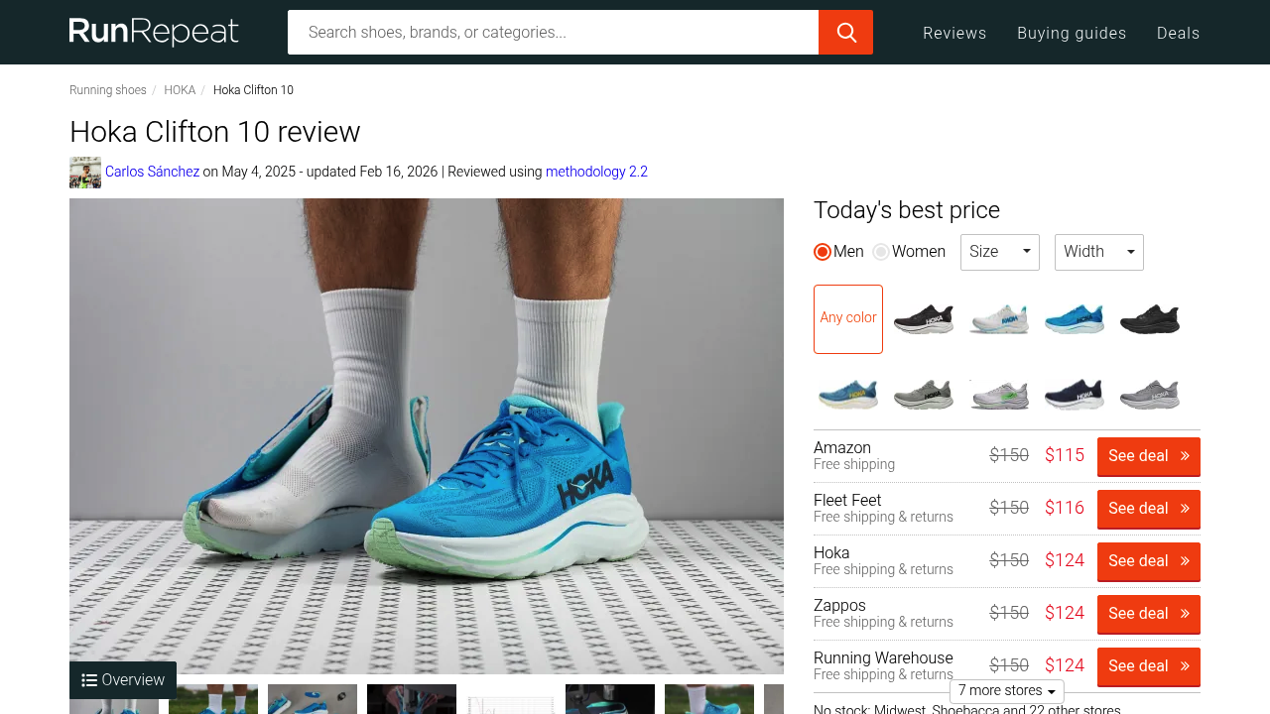
Task: Click the orange search magnifier button
Action: coord(845,33)
